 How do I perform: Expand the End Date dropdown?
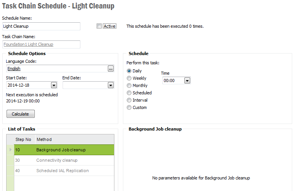tap(111, 85)
